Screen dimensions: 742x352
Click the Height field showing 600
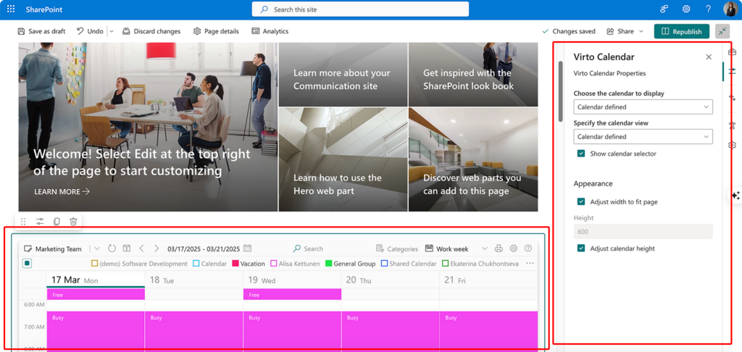tap(643, 231)
